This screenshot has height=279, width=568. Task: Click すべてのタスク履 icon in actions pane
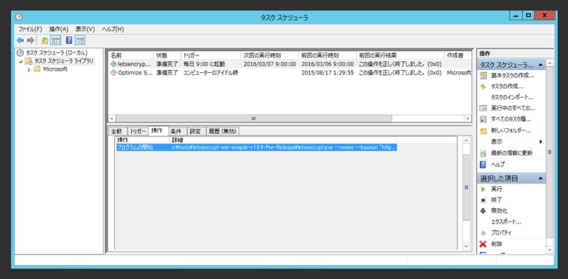483,119
